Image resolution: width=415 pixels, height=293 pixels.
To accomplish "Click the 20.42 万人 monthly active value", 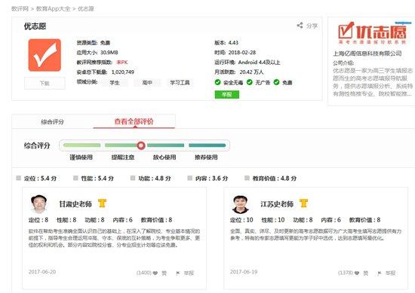I will tap(251, 72).
